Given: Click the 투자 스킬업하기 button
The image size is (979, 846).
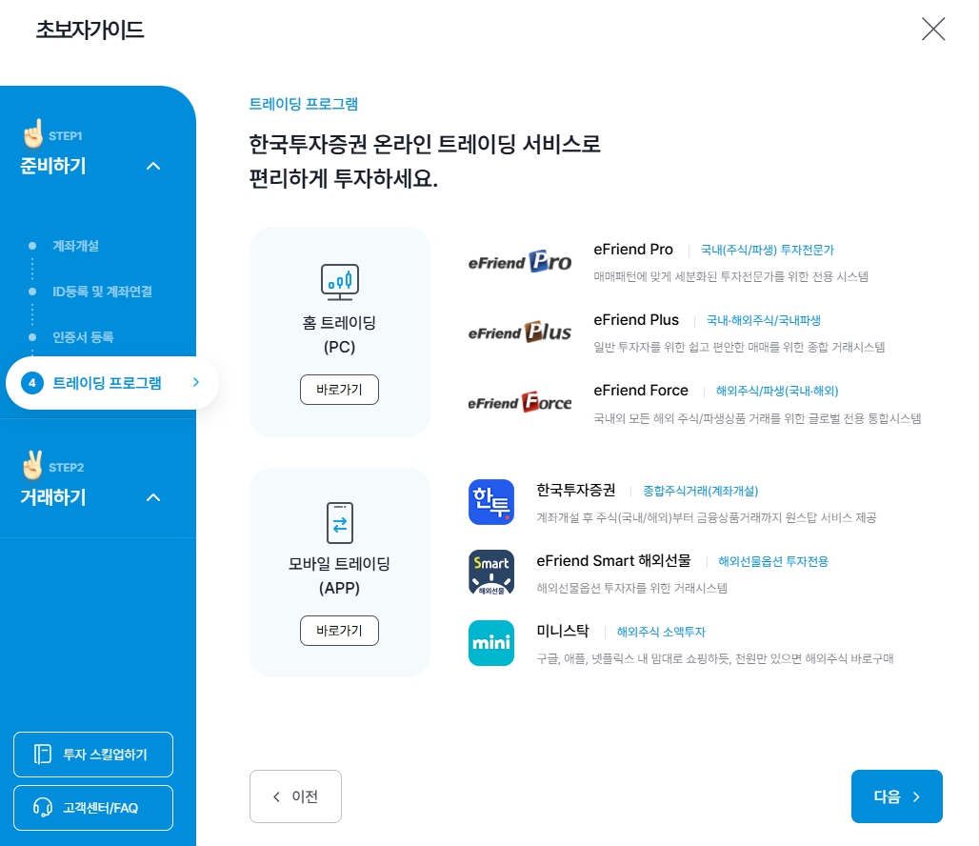Looking at the screenshot, I should [93, 755].
